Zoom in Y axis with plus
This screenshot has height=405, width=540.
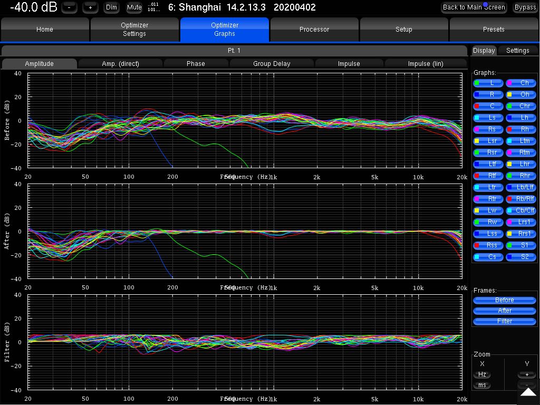pos(527,375)
